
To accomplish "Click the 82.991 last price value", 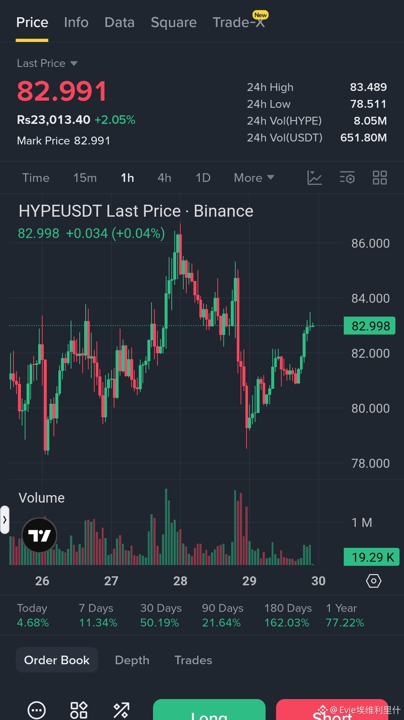I will pos(62,91).
